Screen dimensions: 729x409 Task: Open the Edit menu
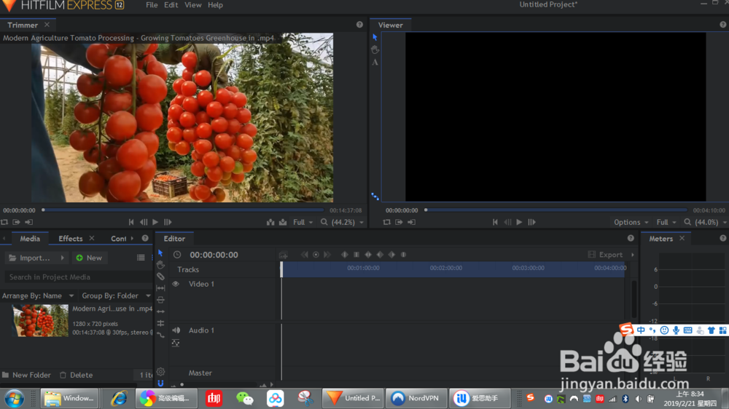(x=171, y=5)
